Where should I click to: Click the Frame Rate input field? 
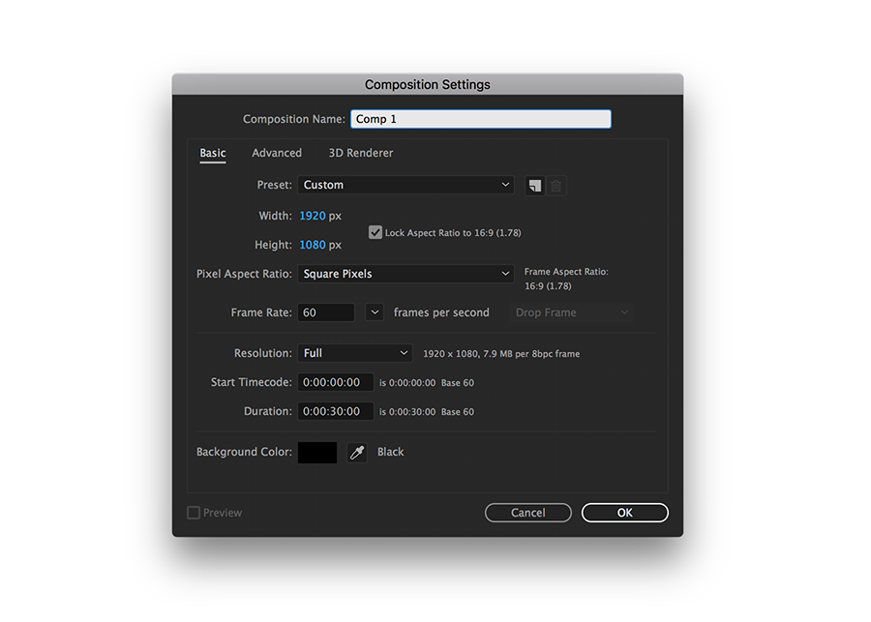pyautogui.click(x=326, y=312)
